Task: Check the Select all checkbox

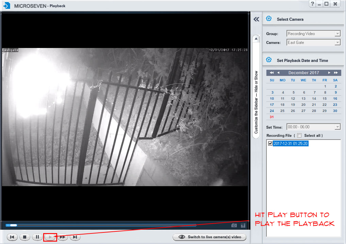Action: [299, 135]
